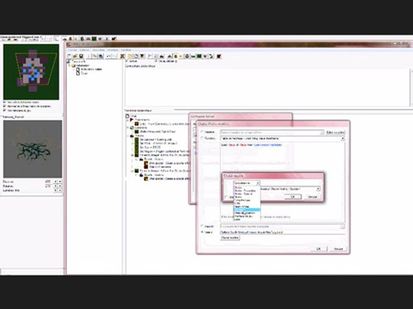Viewport: 413px width, 309px height.
Task: Open the AI Editor green module icon
Action: (199, 56)
